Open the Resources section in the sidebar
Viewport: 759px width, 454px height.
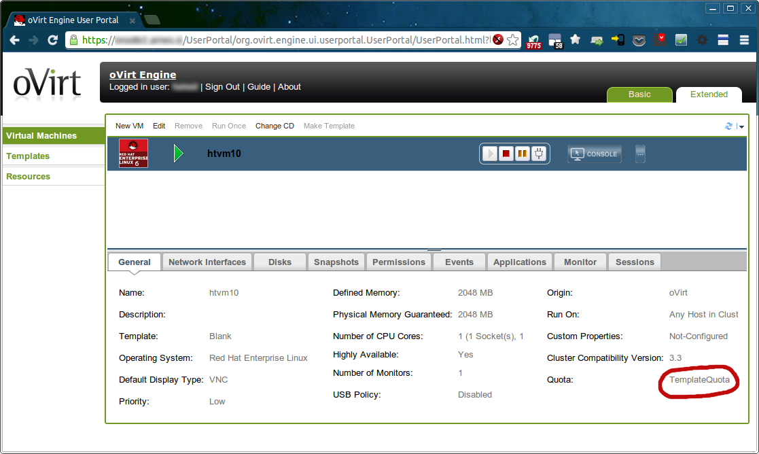tap(28, 176)
